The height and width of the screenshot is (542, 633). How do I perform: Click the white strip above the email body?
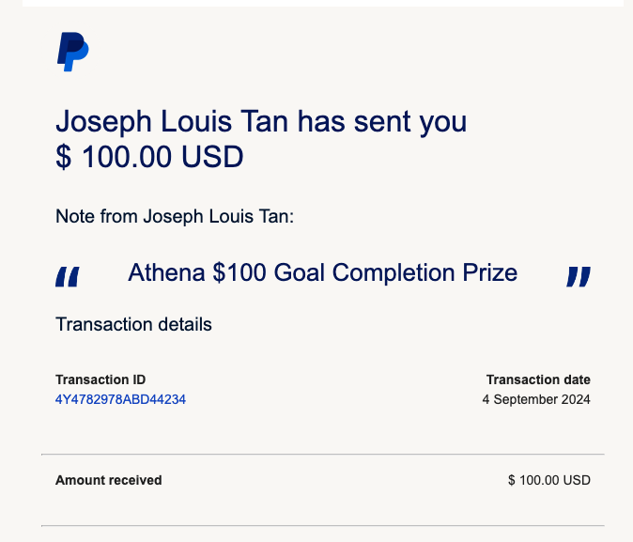click(x=322, y=3)
